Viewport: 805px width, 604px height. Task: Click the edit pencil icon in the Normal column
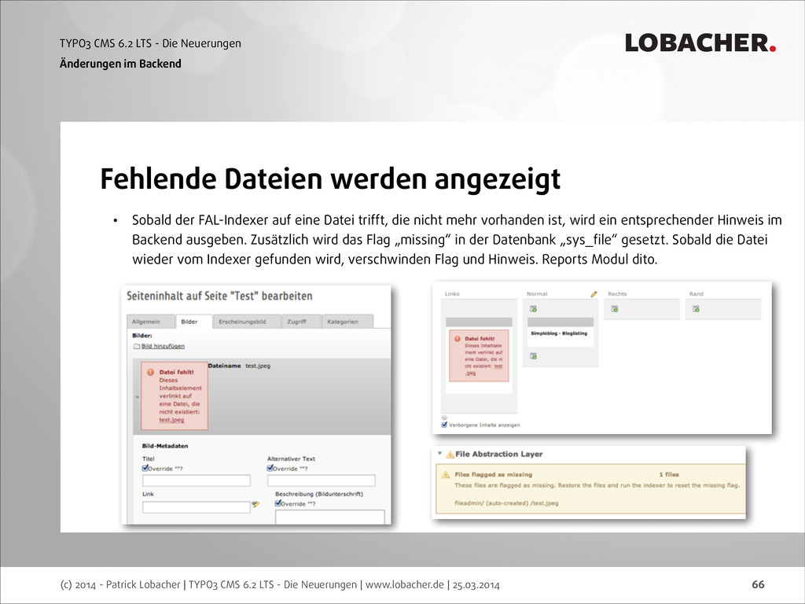point(594,294)
